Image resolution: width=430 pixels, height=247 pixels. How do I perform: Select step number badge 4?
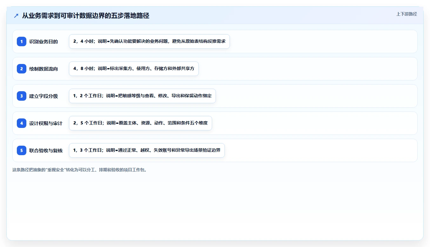coord(22,123)
